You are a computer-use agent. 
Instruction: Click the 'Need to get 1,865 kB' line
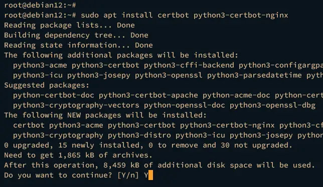click(78, 155)
